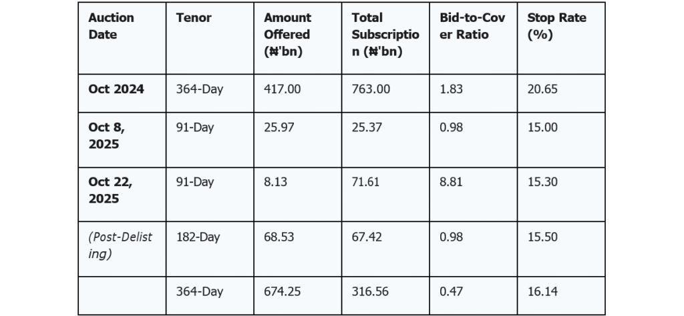Click the Amount Offered header cell
The width and height of the screenshot is (684, 316).
click(x=287, y=35)
